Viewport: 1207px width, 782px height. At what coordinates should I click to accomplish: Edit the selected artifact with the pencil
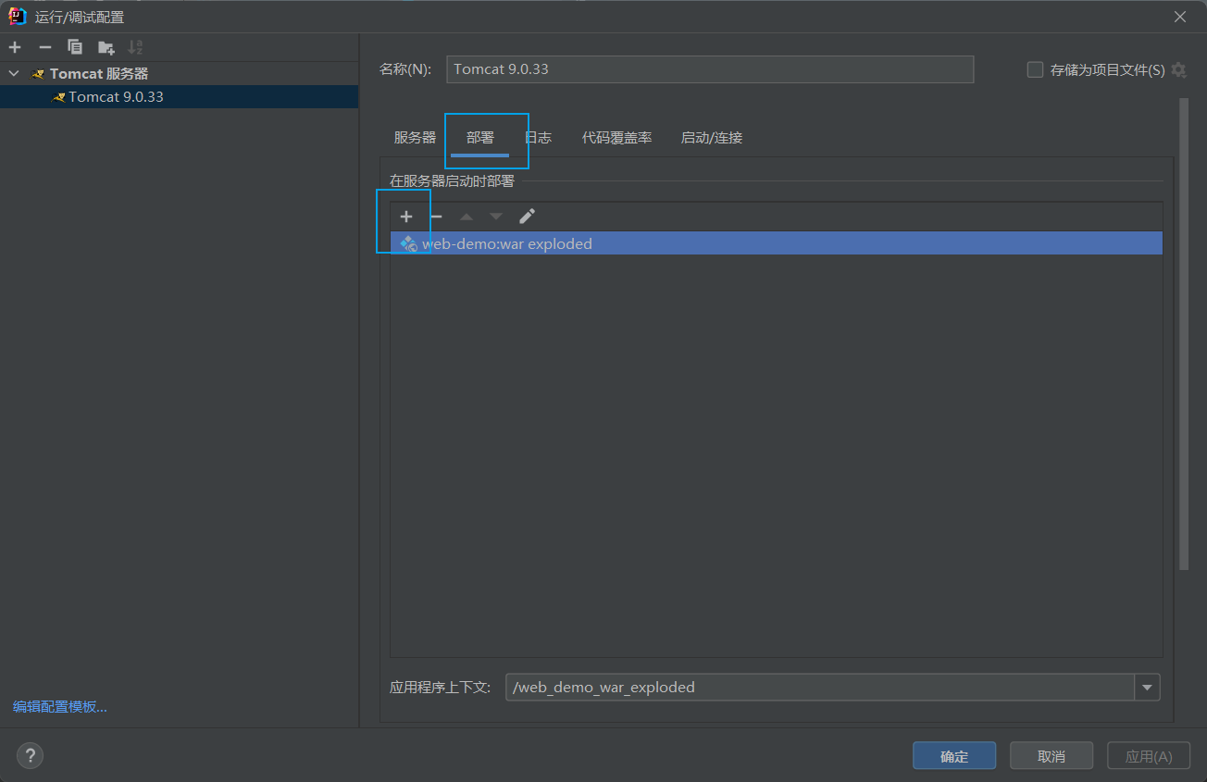527,217
